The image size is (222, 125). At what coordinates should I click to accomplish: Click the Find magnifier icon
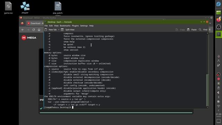[200, 30]
